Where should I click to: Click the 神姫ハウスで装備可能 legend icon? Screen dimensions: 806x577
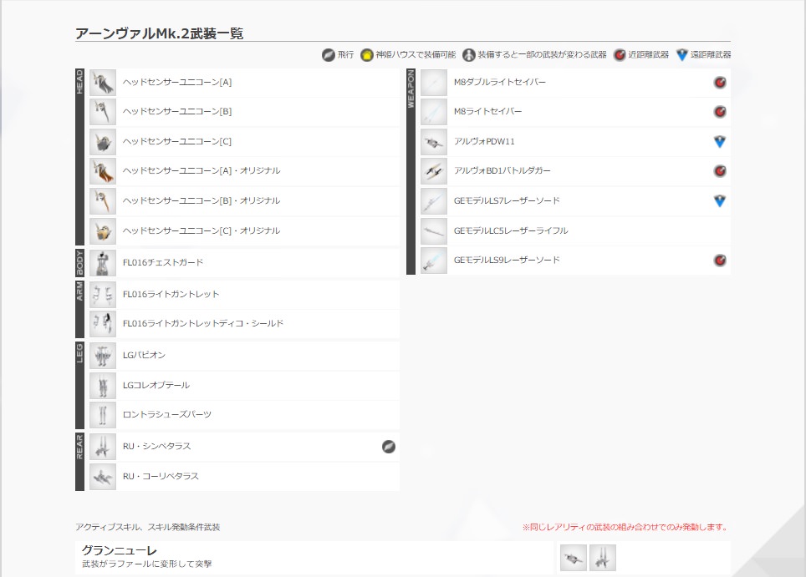click(367, 54)
